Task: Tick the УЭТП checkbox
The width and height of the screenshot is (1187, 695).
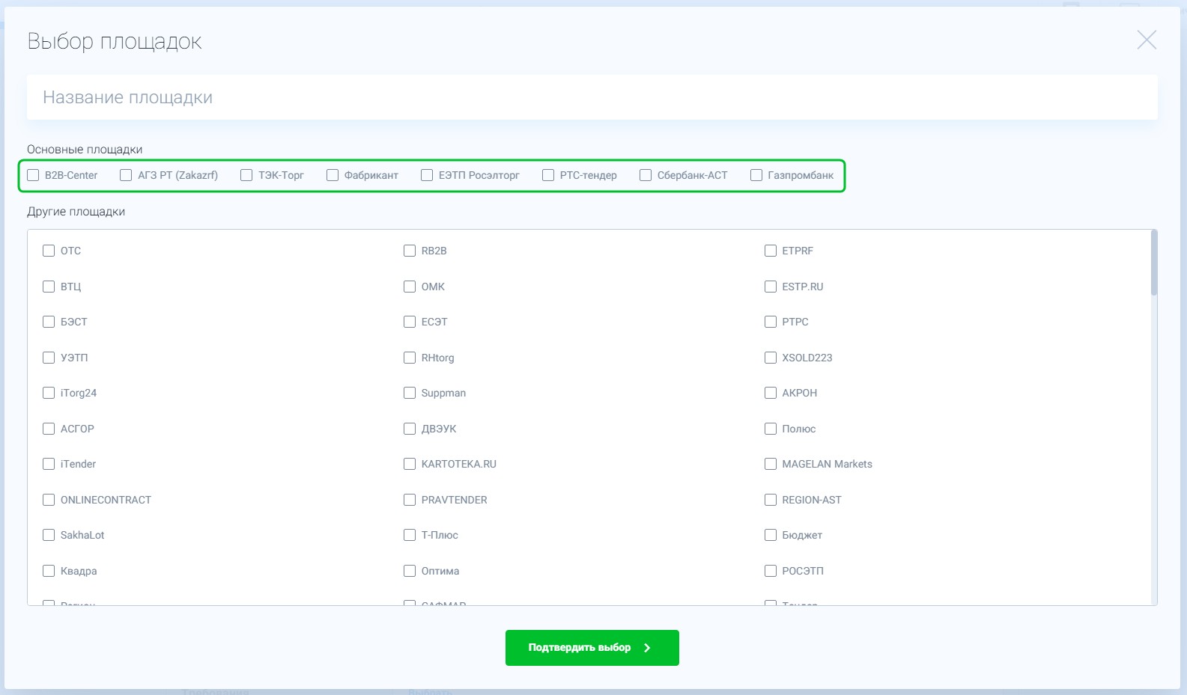Action: pos(49,358)
